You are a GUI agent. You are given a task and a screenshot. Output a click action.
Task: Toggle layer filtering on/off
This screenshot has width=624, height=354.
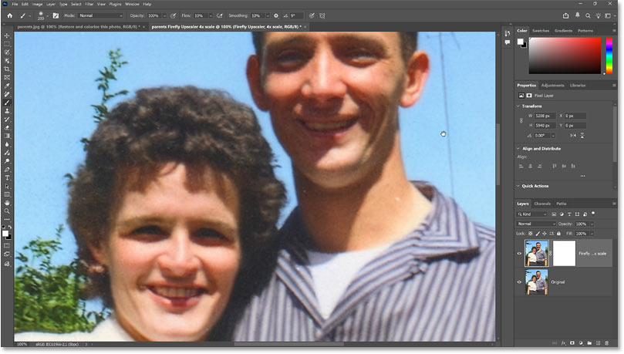pyautogui.click(x=593, y=214)
